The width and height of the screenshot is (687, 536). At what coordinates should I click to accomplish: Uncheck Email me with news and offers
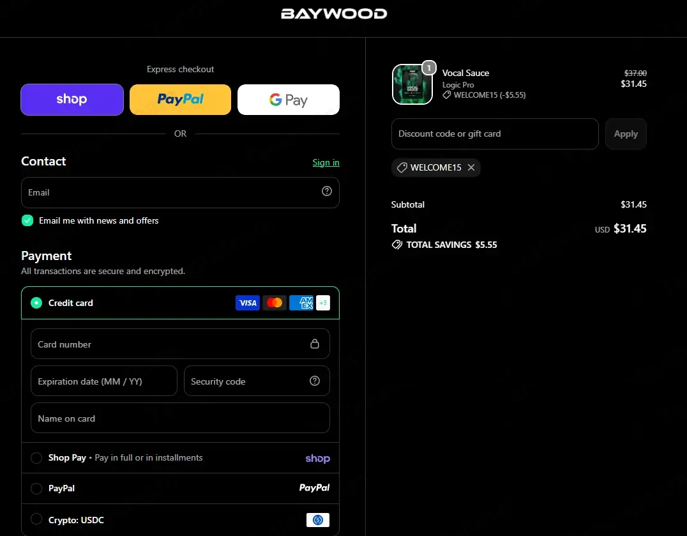click(x=27, y=220)
